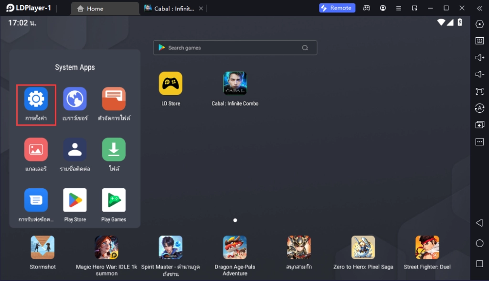
Task: Launch the Browser app with globe icon
Action: [75, 99]
